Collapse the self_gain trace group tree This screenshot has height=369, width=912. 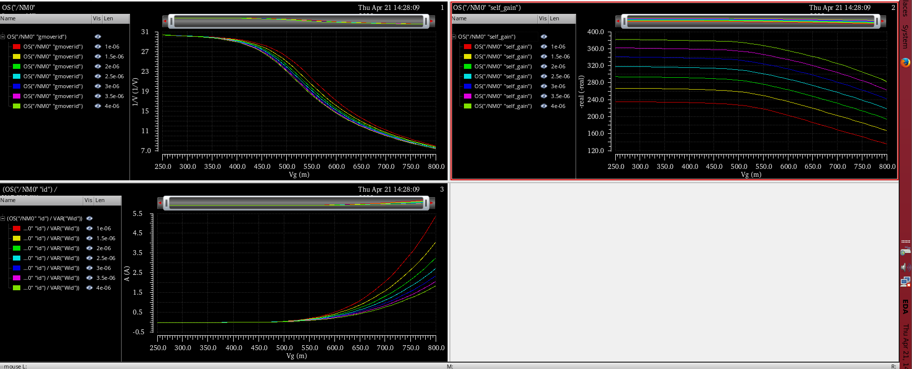[x=454, y=37]
